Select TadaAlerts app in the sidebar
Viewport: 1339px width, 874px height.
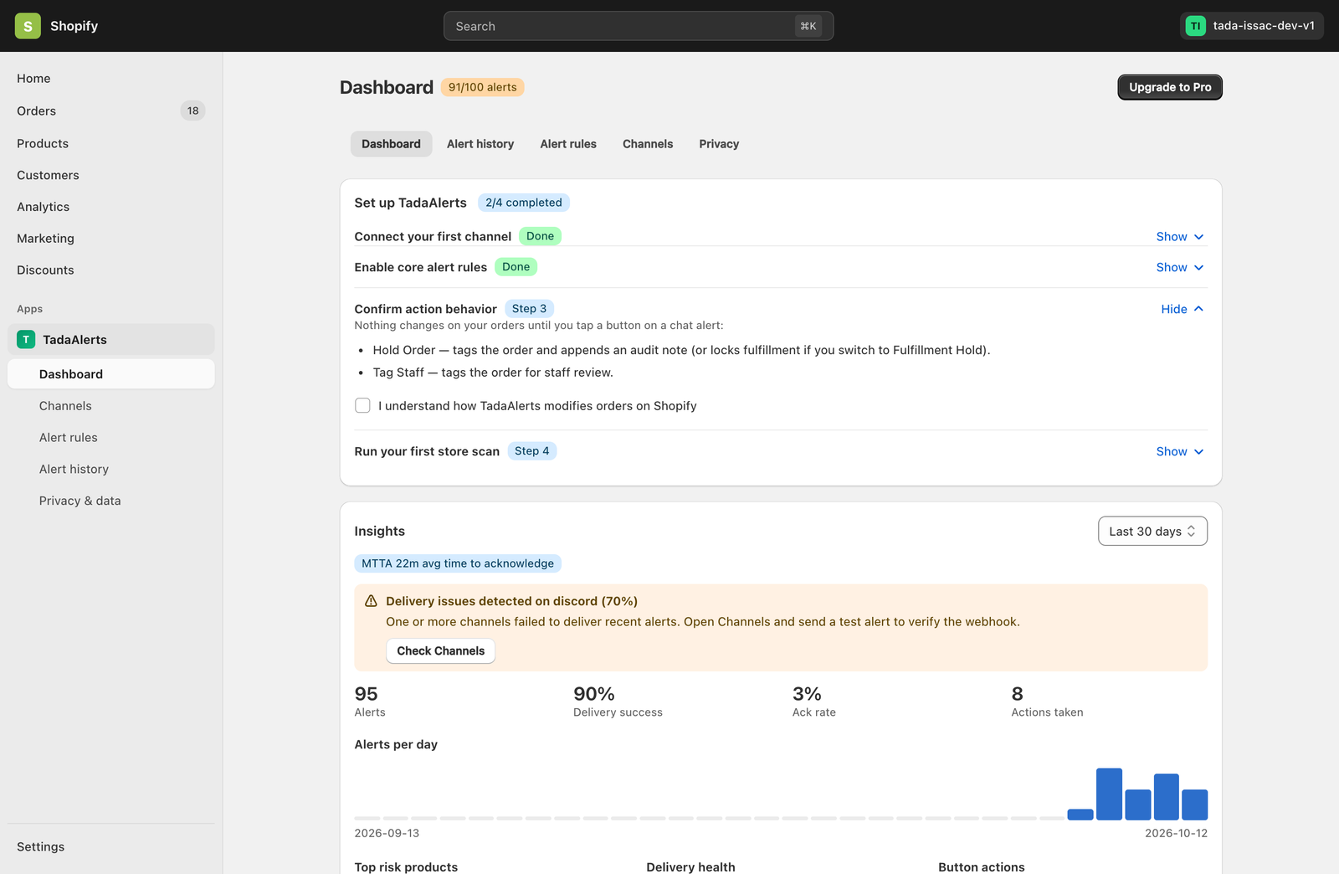[110, 339]
